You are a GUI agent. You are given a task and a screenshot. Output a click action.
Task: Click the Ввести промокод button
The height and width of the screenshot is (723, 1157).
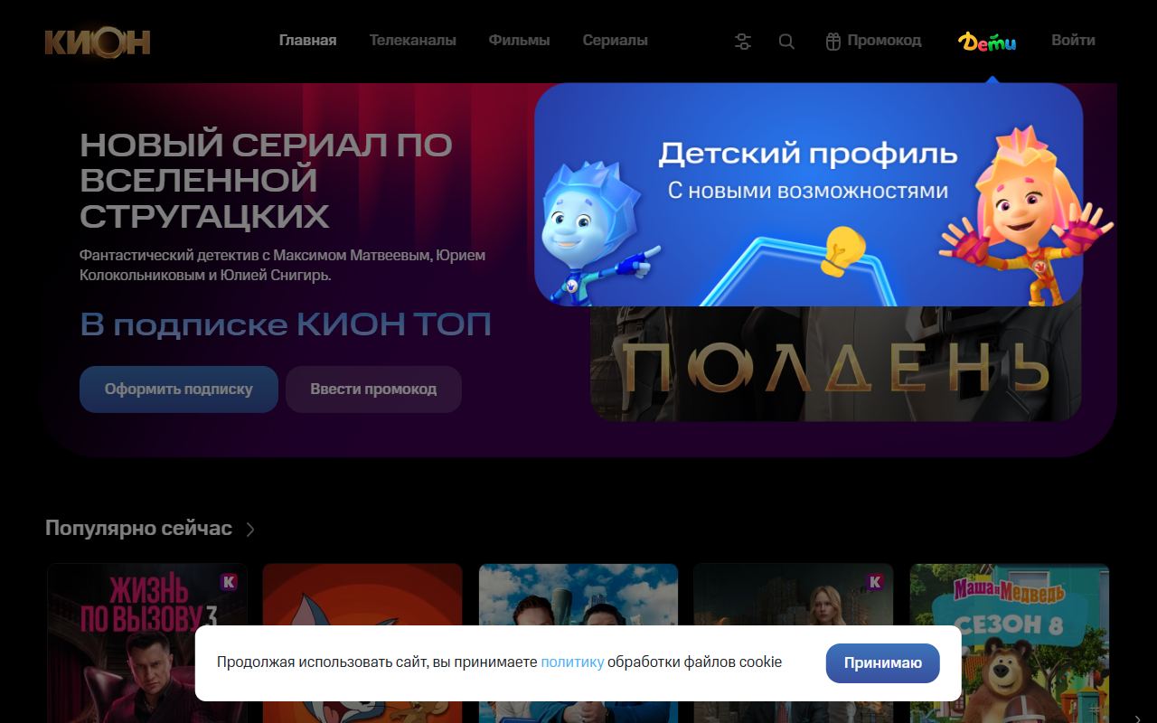coord(373,390)
